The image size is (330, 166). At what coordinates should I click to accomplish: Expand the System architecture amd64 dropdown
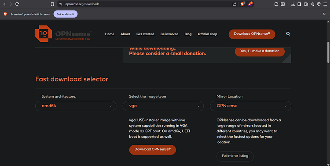click(76, 106)
